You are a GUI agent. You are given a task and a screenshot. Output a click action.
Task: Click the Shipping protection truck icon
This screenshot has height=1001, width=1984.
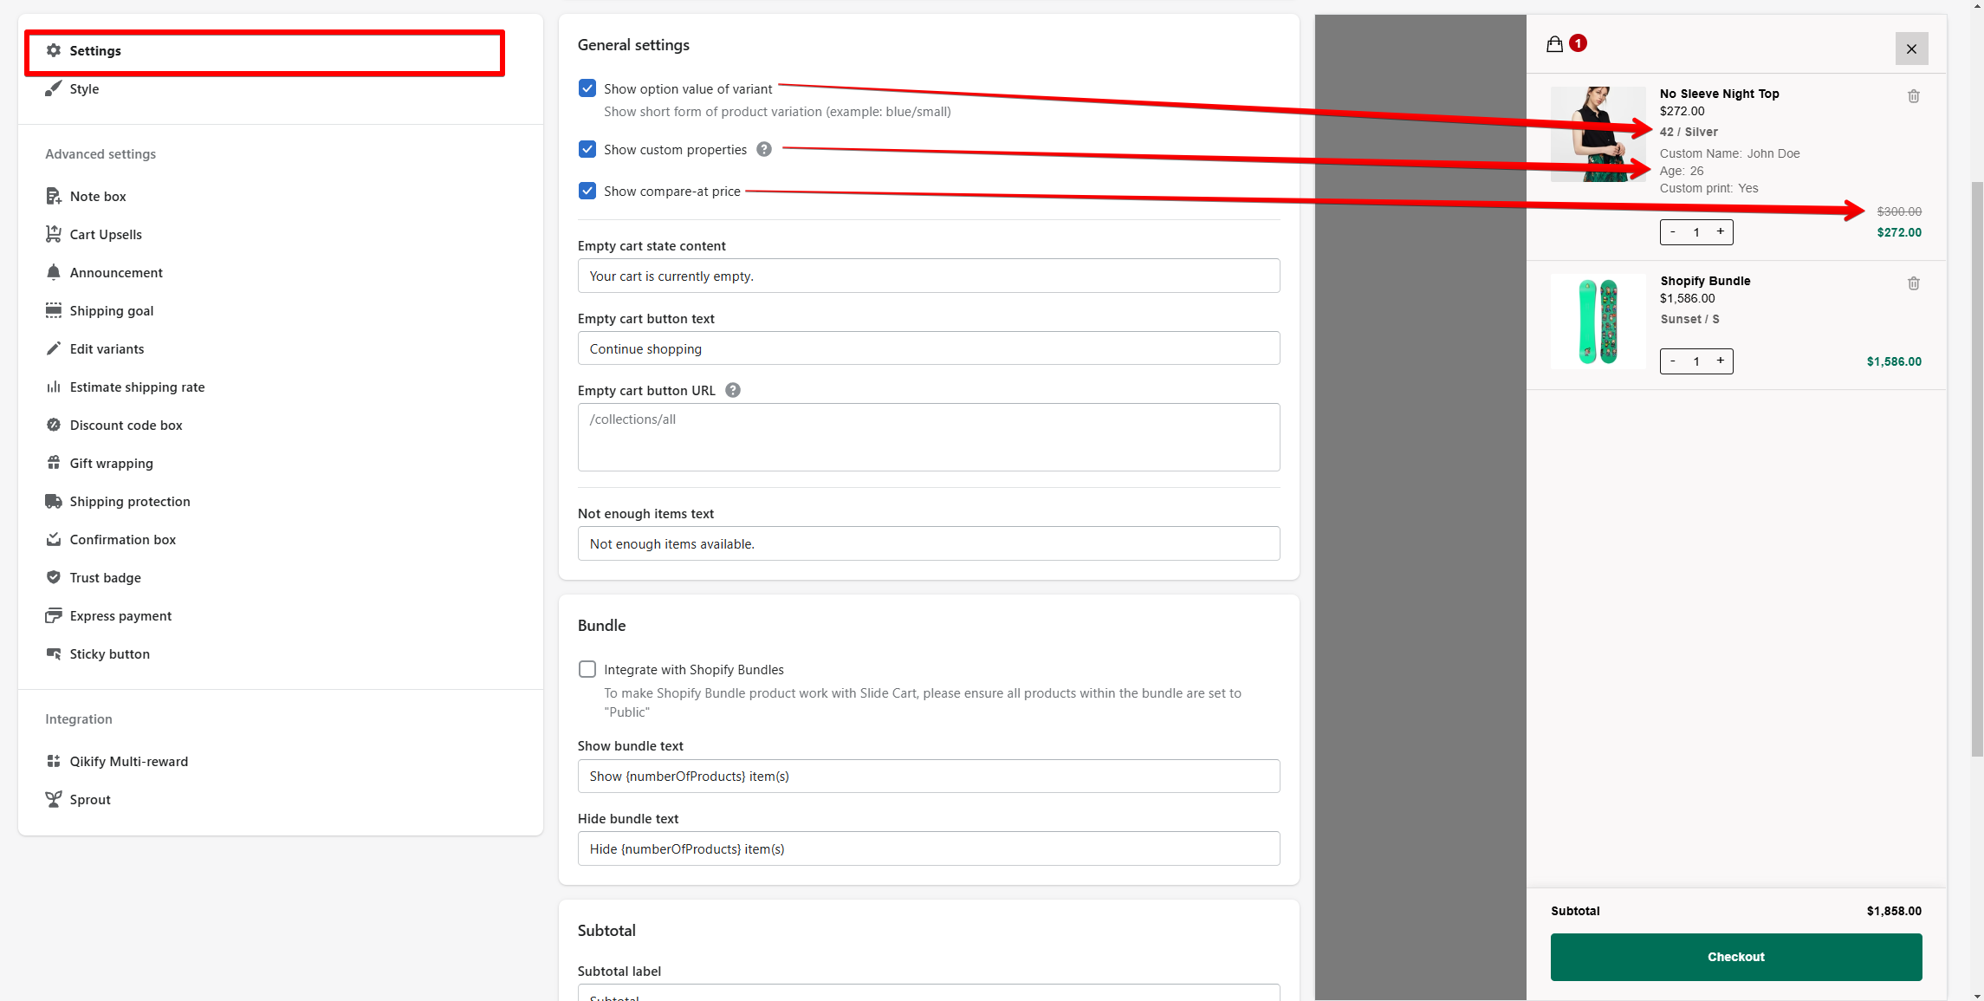[54, 501]
